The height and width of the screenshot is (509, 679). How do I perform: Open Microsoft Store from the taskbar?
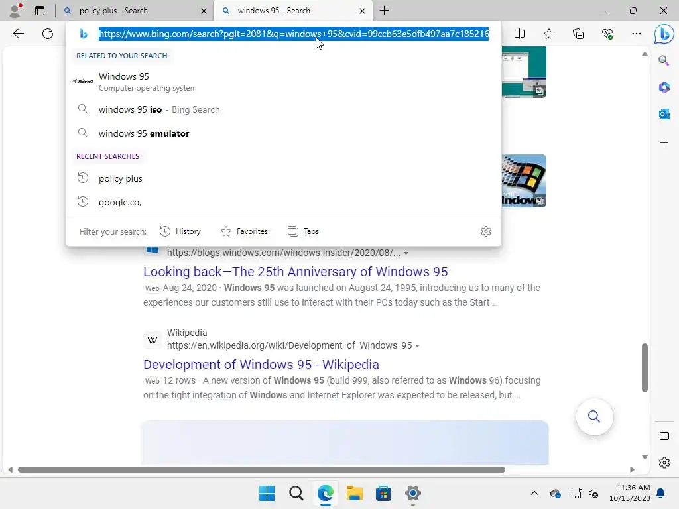pyautogui.click(x=384, y=493)
